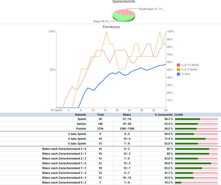Click the '36 Spiele' x-axis origin label
221x185 pixels.
point(56,110)
